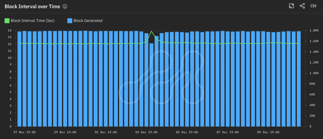Click the 05 Dec 19:00 axis label
323x139 pixels.
point(187,132)
